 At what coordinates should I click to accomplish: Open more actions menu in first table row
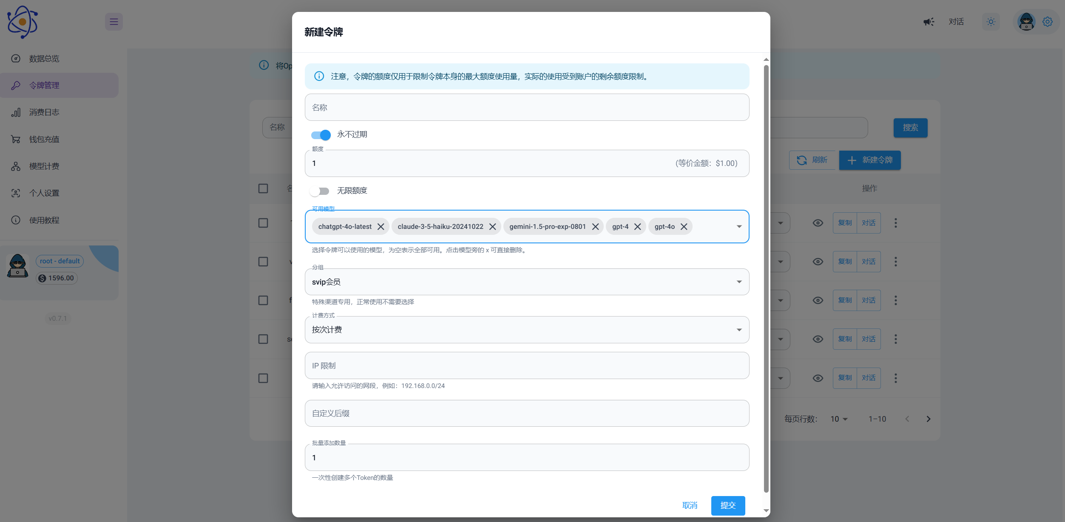pos(896,223)
